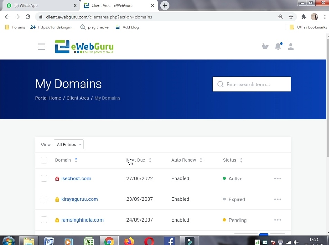Reload the page with refresh icon
This screenshot has height=245, width=329.
tap(28, 17)
